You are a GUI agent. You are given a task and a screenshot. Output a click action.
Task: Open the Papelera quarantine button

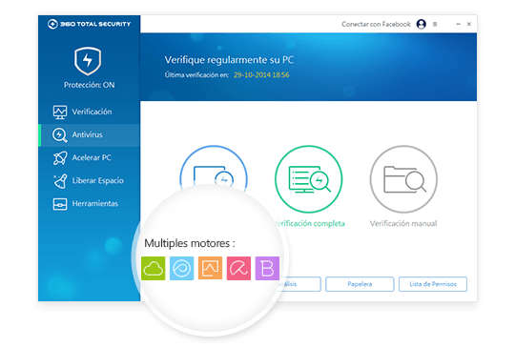pyautogui.click(x=360, y=284)
